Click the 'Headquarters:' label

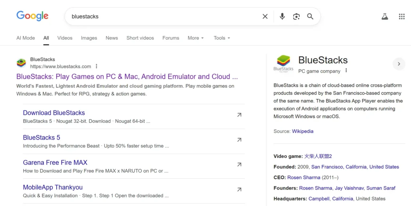pyautogui.click(x=290, y=199)
